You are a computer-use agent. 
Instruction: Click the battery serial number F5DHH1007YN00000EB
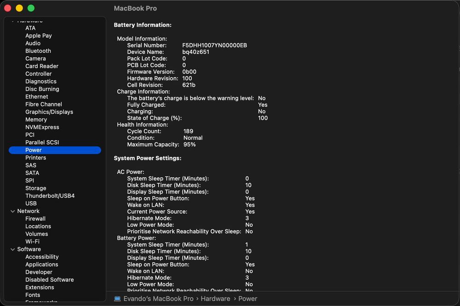coord(214,45)
